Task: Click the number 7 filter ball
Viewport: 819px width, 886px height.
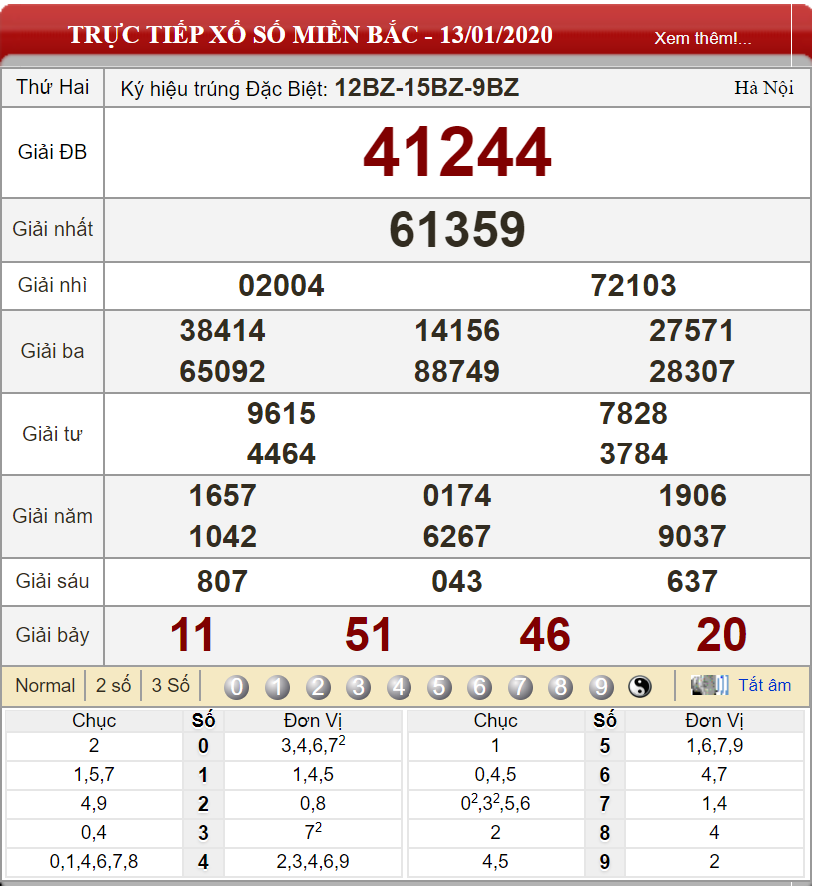Action: click(x=520, y=687)
